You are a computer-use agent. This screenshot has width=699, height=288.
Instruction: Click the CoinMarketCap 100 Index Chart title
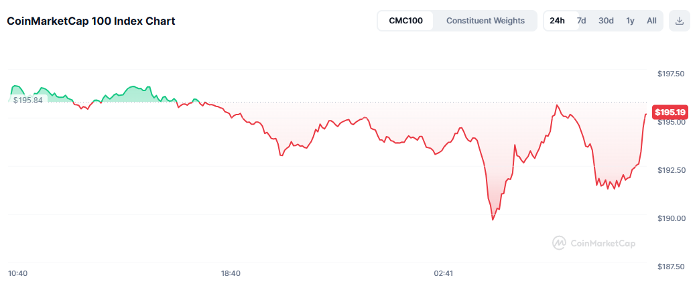tap(91, 21)
